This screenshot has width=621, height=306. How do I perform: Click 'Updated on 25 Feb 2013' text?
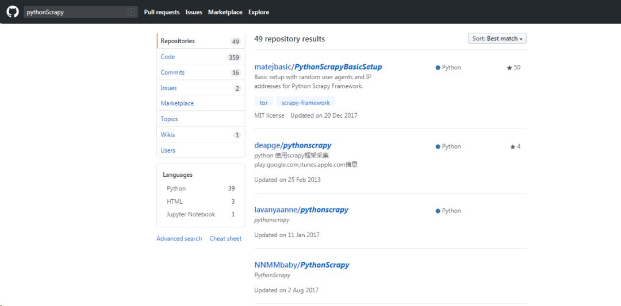pyautogui.click(x=287, y=180)
